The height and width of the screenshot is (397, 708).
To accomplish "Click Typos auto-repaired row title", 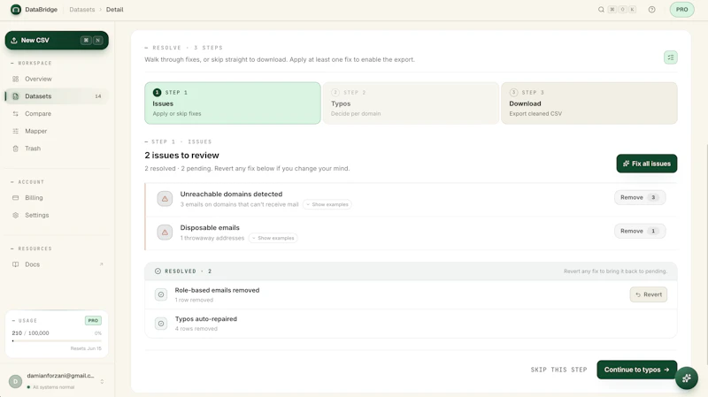I will (206, 319).
